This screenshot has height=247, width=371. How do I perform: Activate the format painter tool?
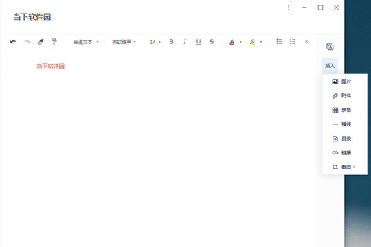[x=54, y=42]
